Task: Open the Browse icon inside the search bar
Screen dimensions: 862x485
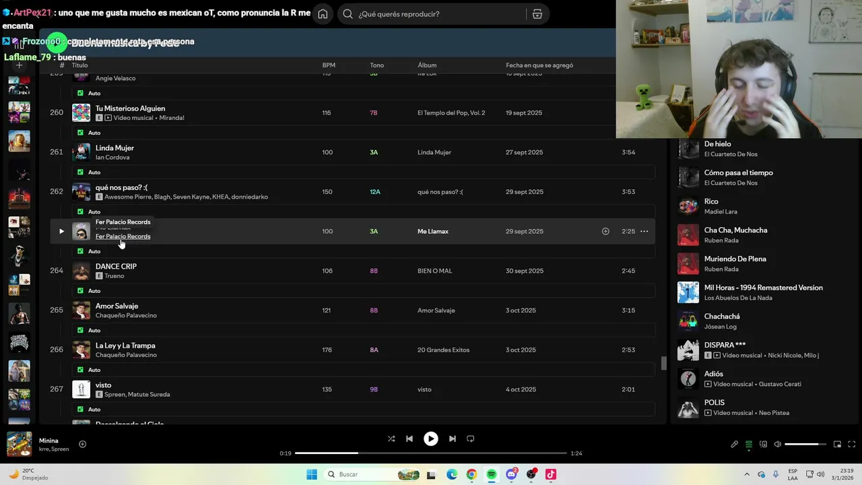Action: click(537, 14)
